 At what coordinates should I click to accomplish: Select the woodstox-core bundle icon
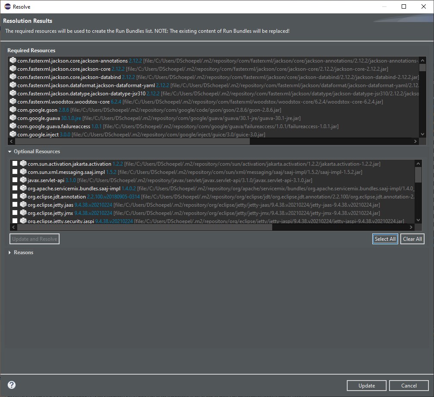12,101
